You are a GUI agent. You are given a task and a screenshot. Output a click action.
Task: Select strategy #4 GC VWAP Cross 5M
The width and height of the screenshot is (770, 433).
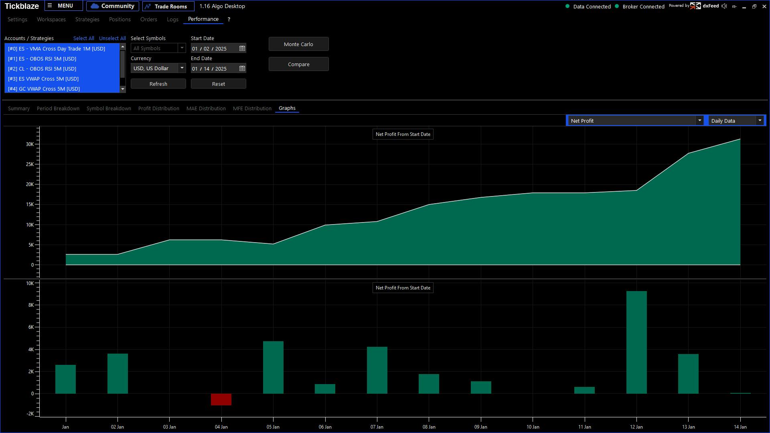62,89
